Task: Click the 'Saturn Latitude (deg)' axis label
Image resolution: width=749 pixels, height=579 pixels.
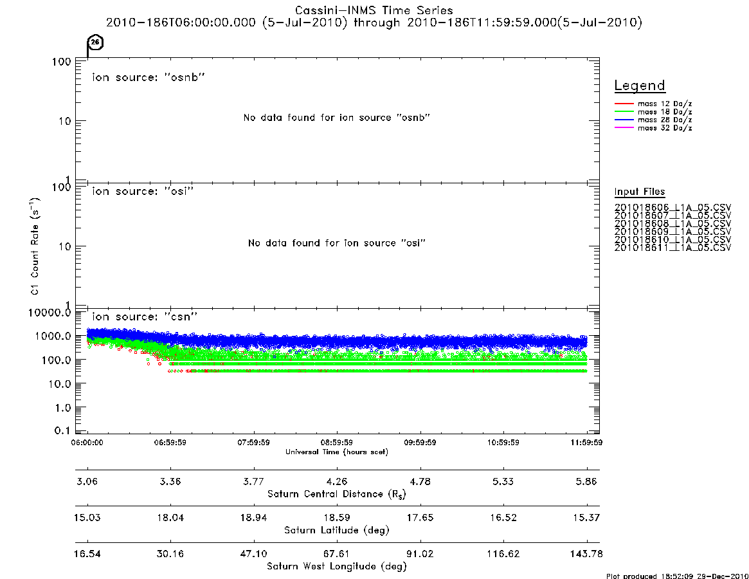Action: (x=337, y=530)
